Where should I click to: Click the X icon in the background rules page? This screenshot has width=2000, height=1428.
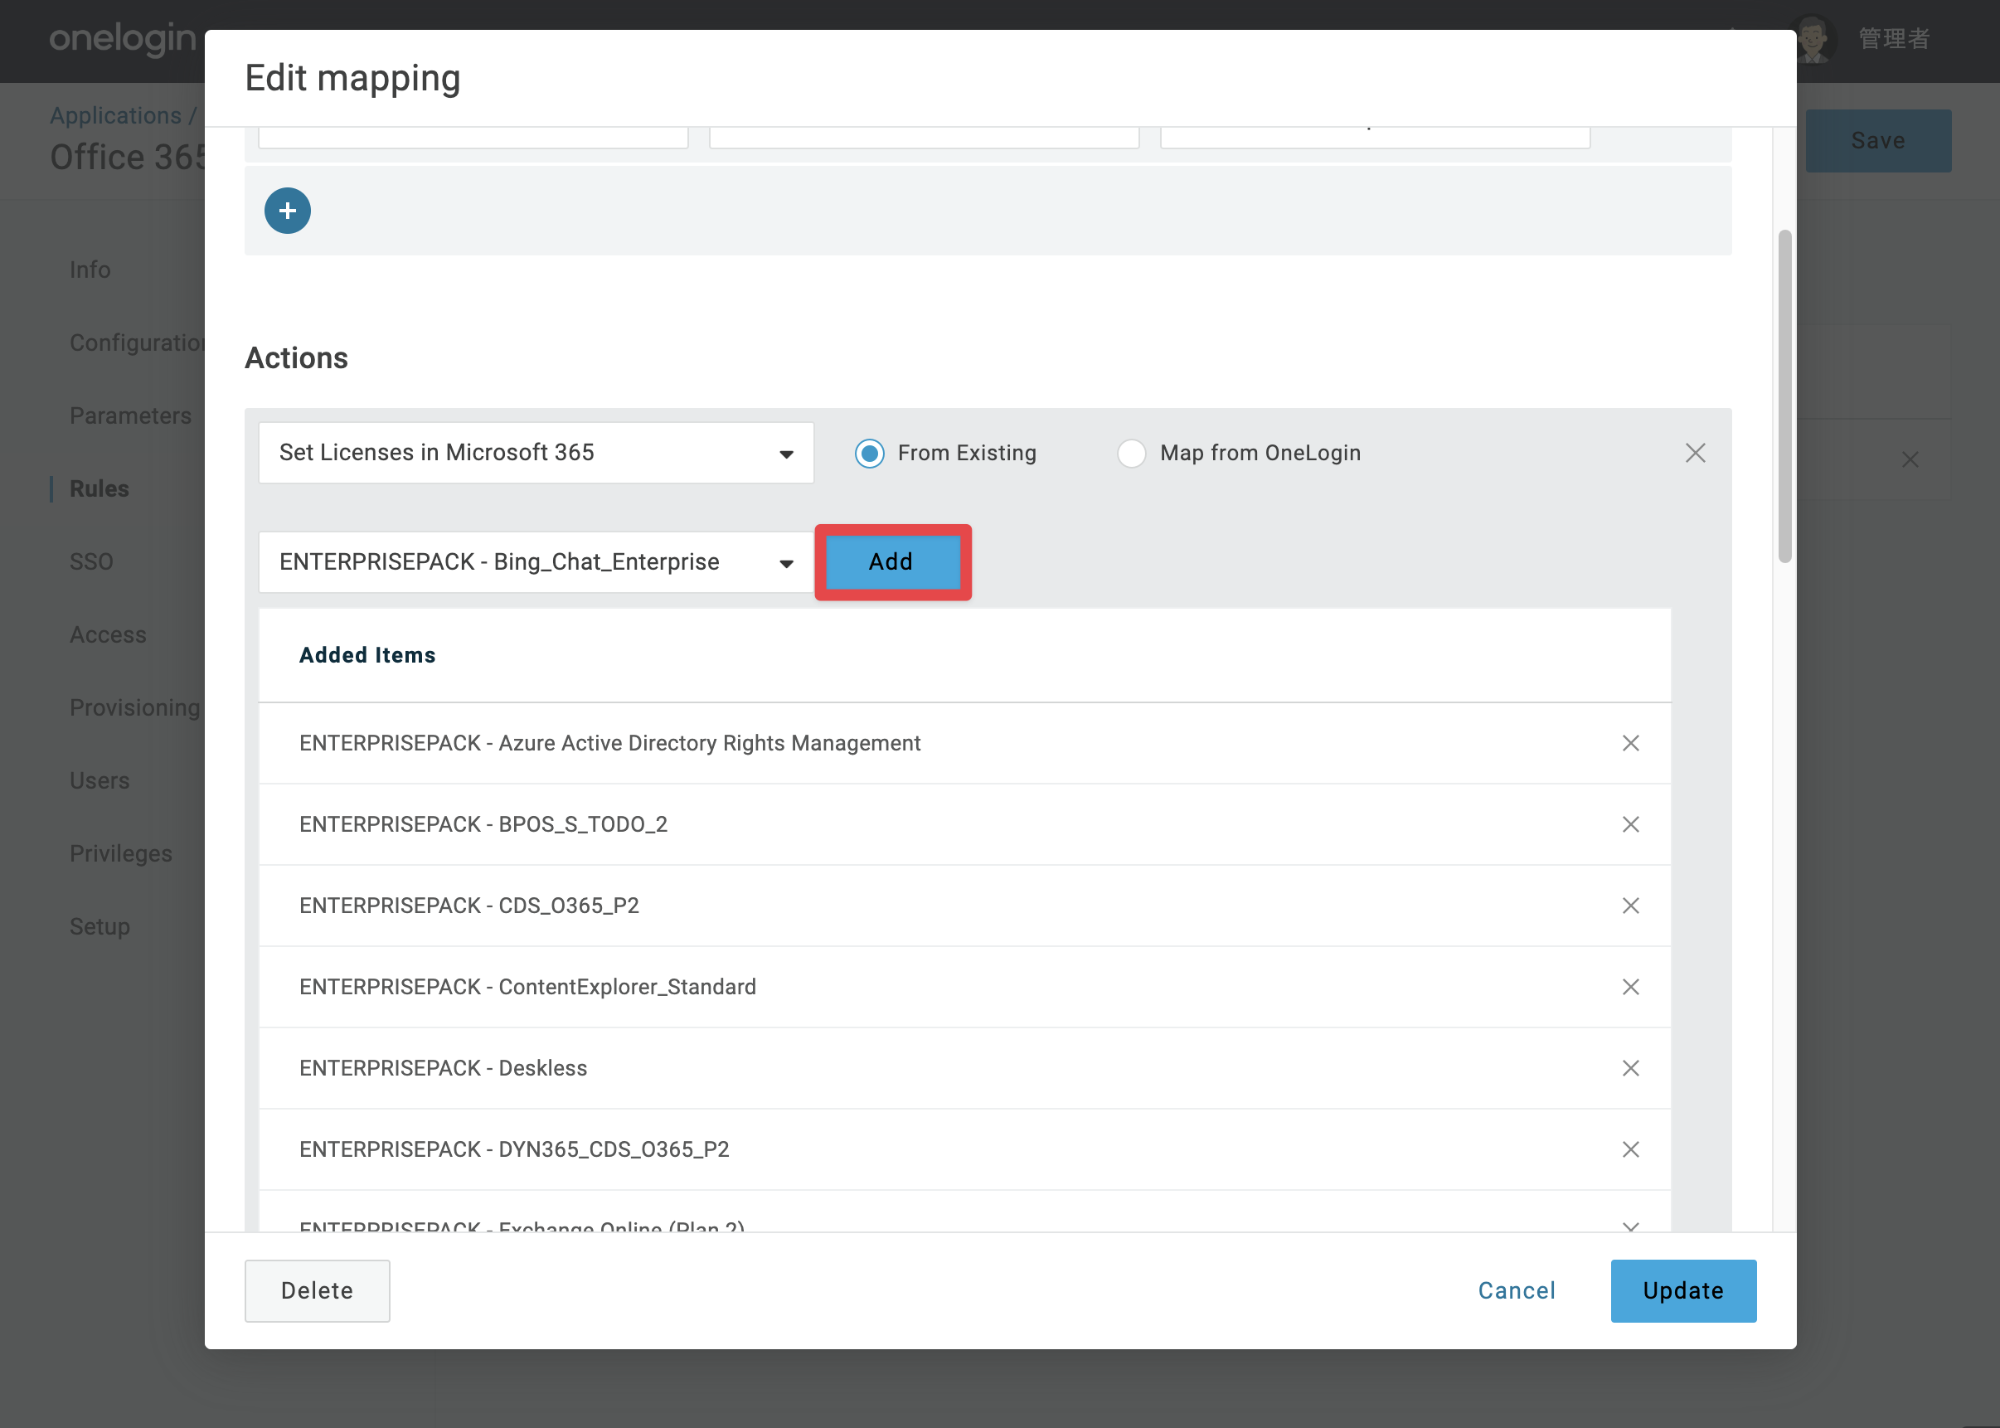tap(1910, 459)
